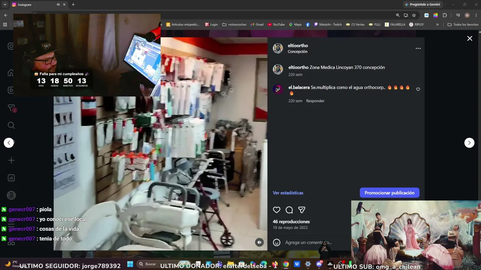Open the Facebook bookmark icon
This screenshot has width=481, height=270.
click(x=308, y=24)
